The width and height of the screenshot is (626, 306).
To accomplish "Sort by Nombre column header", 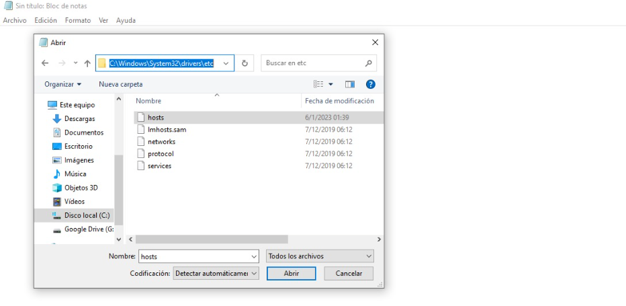I will (x=148, y=101).
